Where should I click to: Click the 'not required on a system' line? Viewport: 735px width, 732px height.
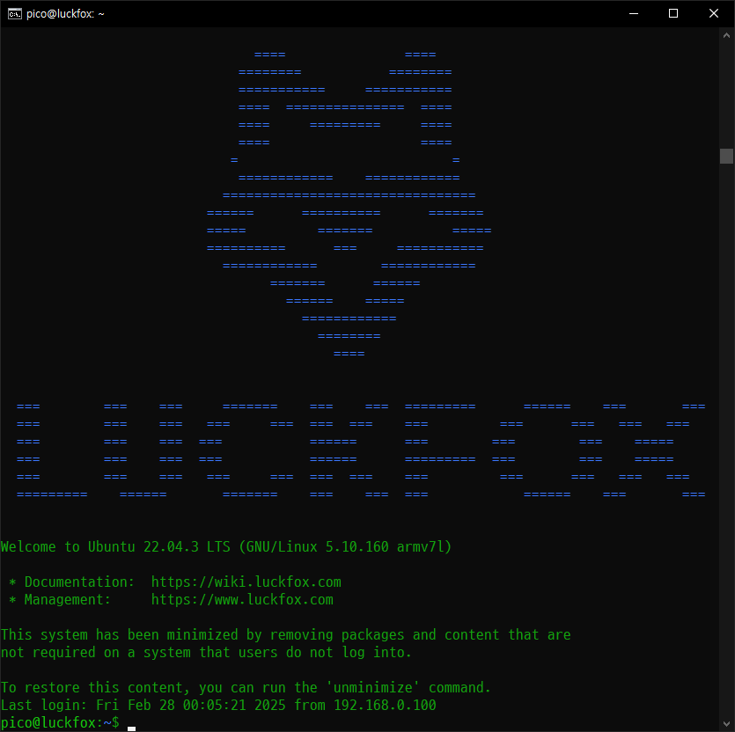pyautogui.click(x=206, y=652)
